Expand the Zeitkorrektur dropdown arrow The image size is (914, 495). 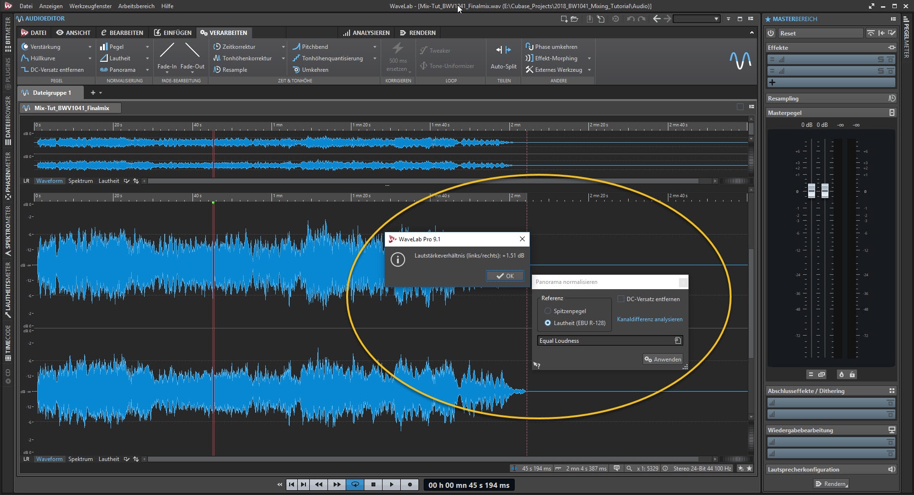coord(283,47)
